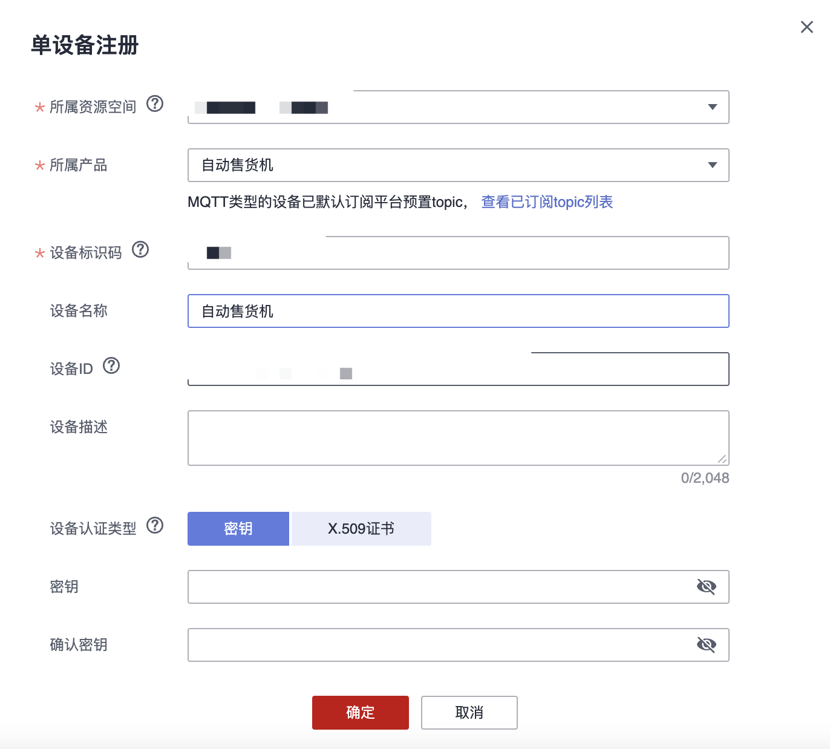
Task: Click the 确定 button
Action: [361, 713]
